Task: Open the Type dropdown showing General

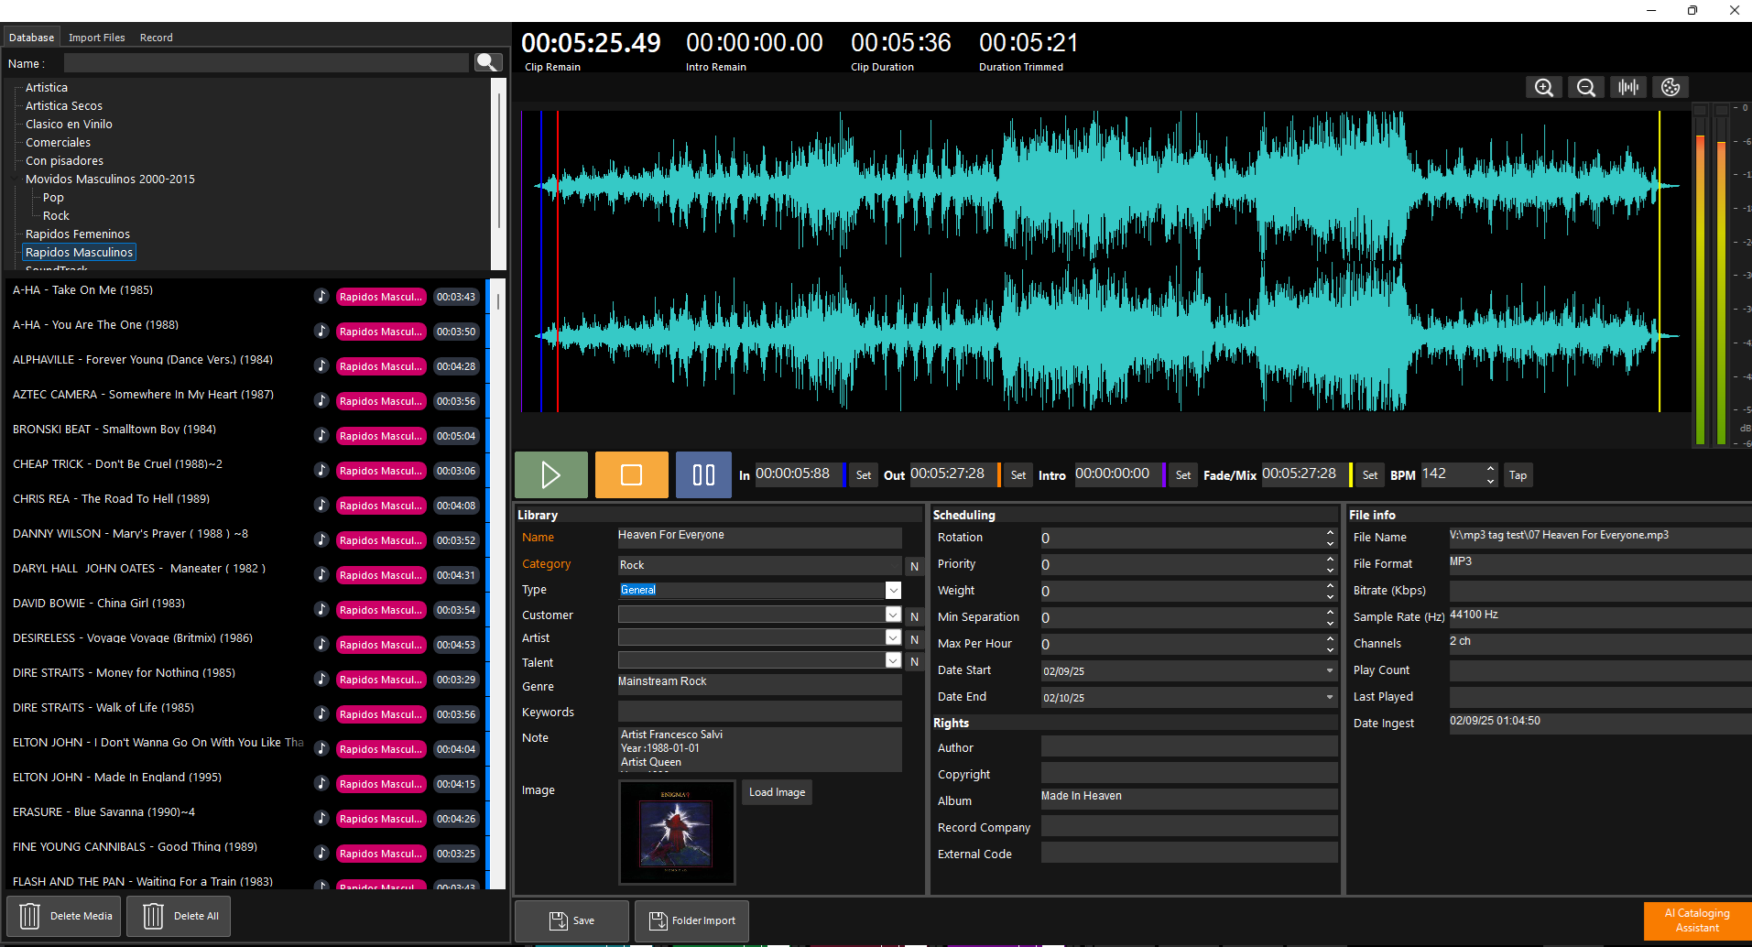Action: click(x=893, y=591)
